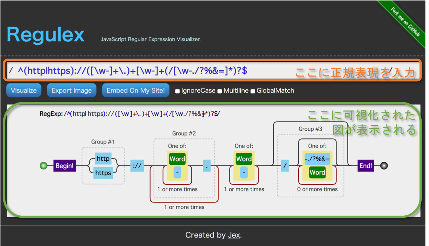429x246 pixels.
Task: Select the Begin! anchor node
Action: pos(64,165)
